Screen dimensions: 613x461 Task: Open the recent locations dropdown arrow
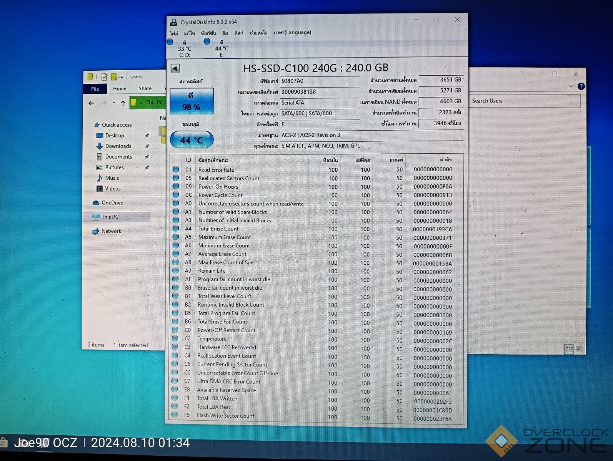point(114,103)
